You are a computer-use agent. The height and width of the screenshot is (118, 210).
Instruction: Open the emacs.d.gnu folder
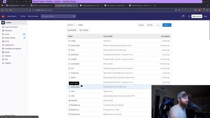(75, 46)
